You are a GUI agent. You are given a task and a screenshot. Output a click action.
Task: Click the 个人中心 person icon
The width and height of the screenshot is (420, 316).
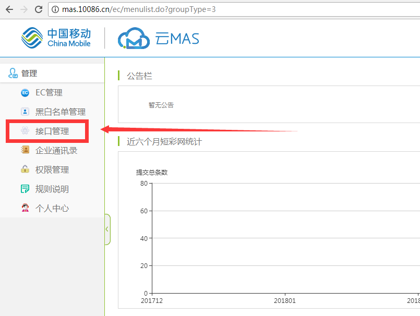[x=25, y=208]
